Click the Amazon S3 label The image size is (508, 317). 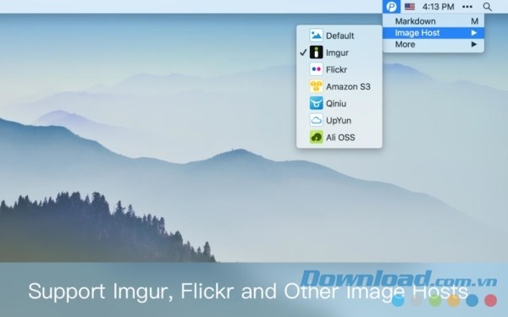348,87
